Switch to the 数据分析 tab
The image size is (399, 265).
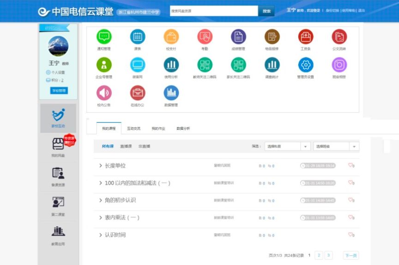pos(183,128)
